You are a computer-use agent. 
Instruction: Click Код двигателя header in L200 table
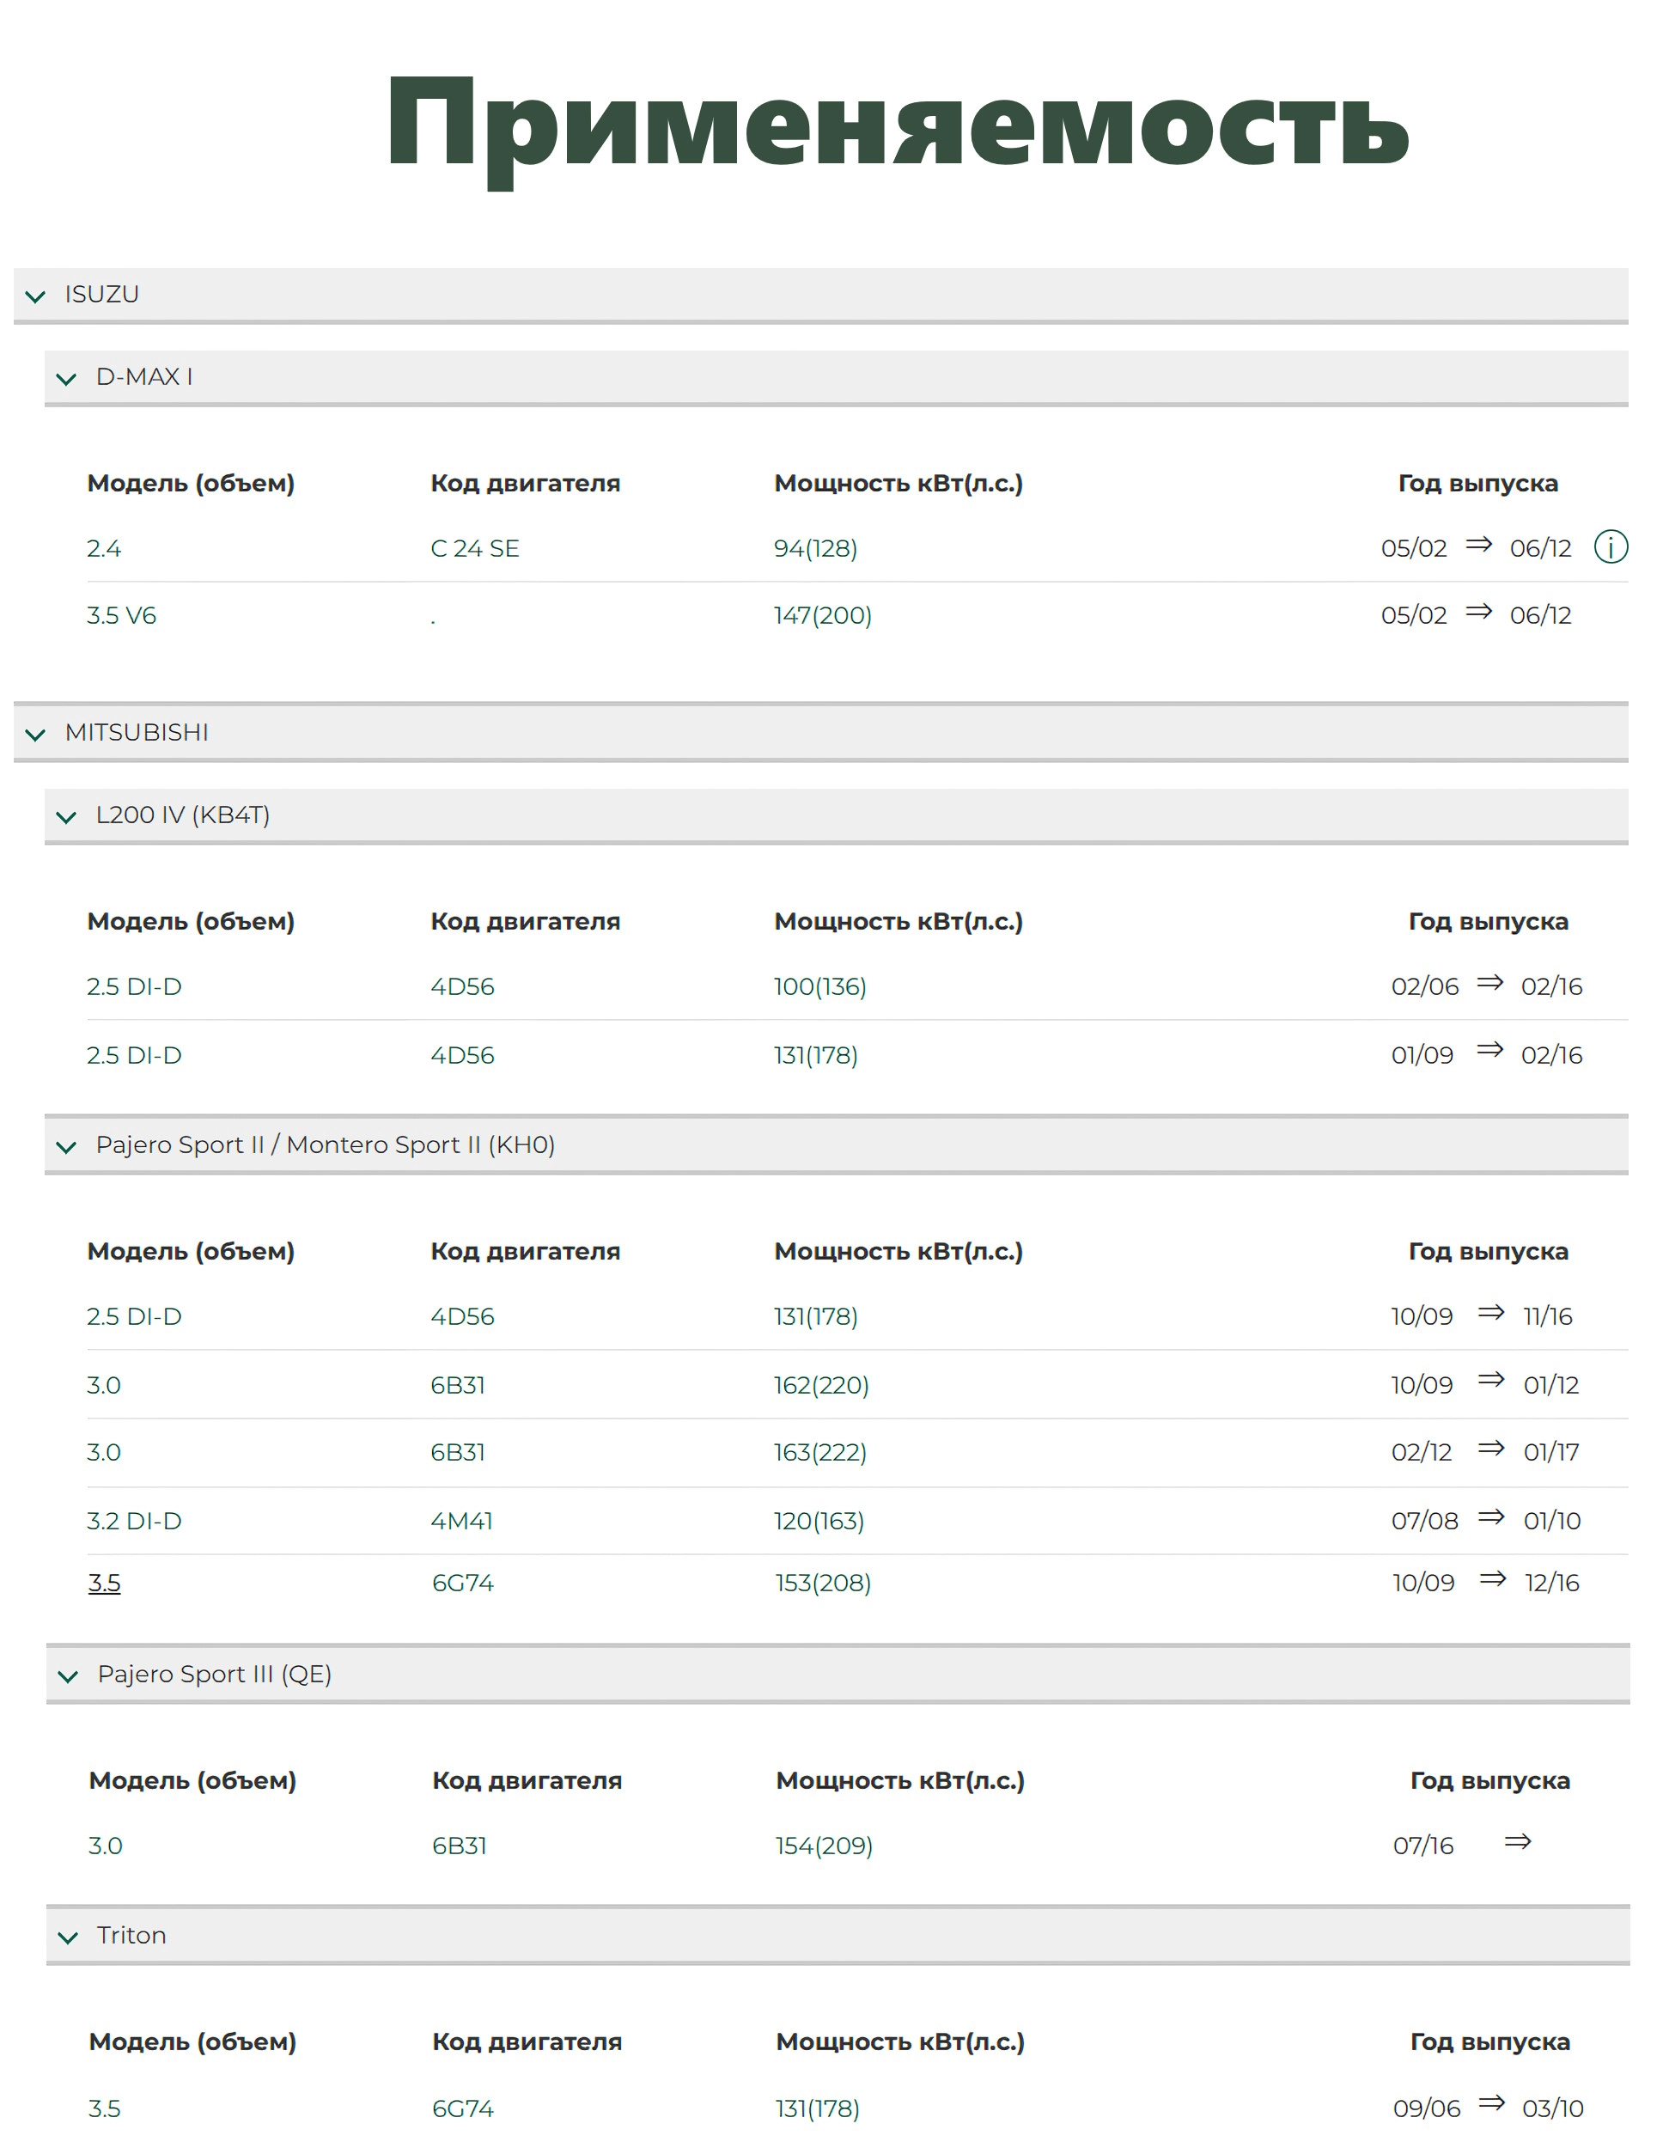pos(525,922)
